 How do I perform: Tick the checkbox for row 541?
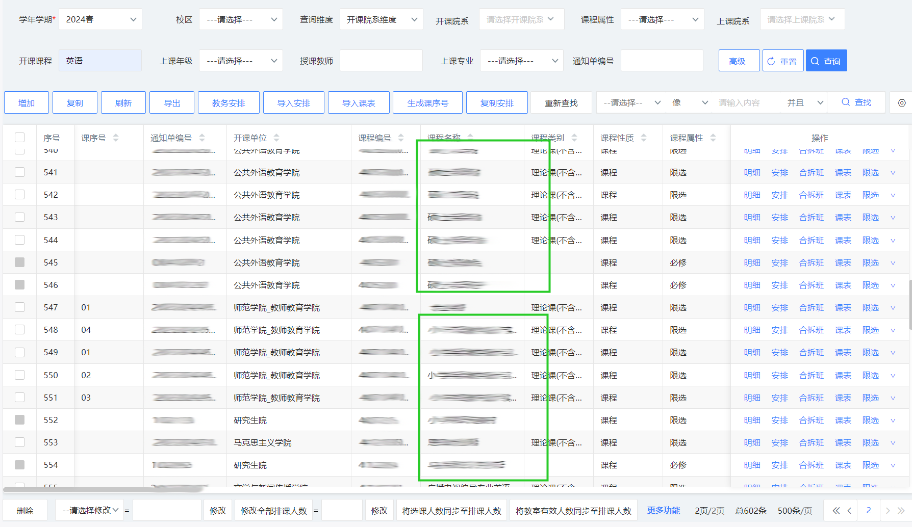click(20, 172)
